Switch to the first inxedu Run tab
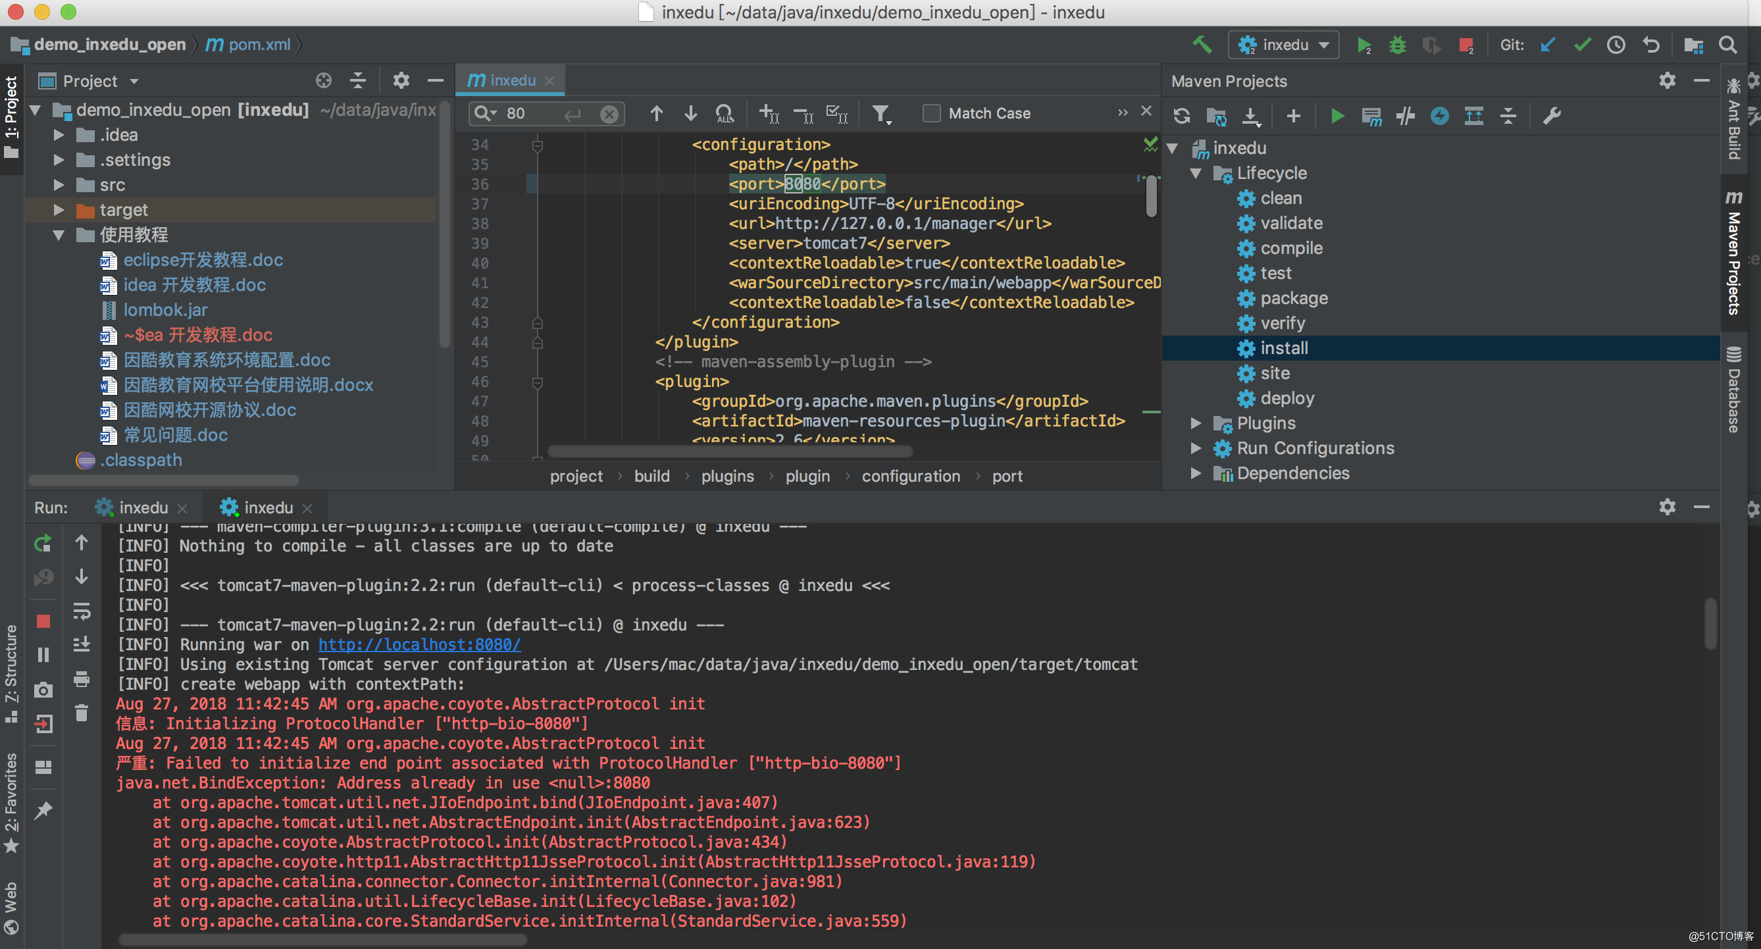Image resolution: width=1761 pixels, height=949 pixels. [x=142, y=508]
